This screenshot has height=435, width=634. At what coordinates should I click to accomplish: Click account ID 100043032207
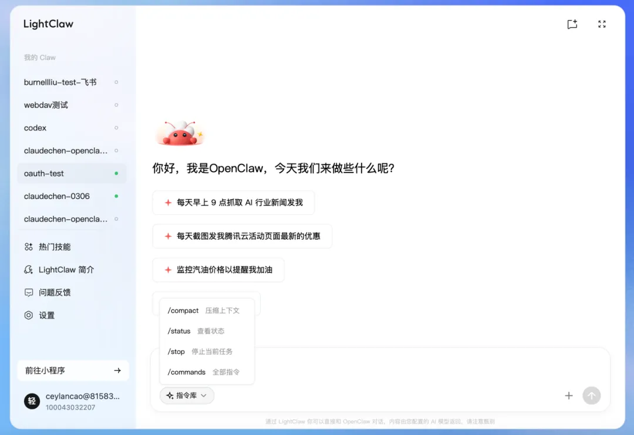[x=70, y=407]
